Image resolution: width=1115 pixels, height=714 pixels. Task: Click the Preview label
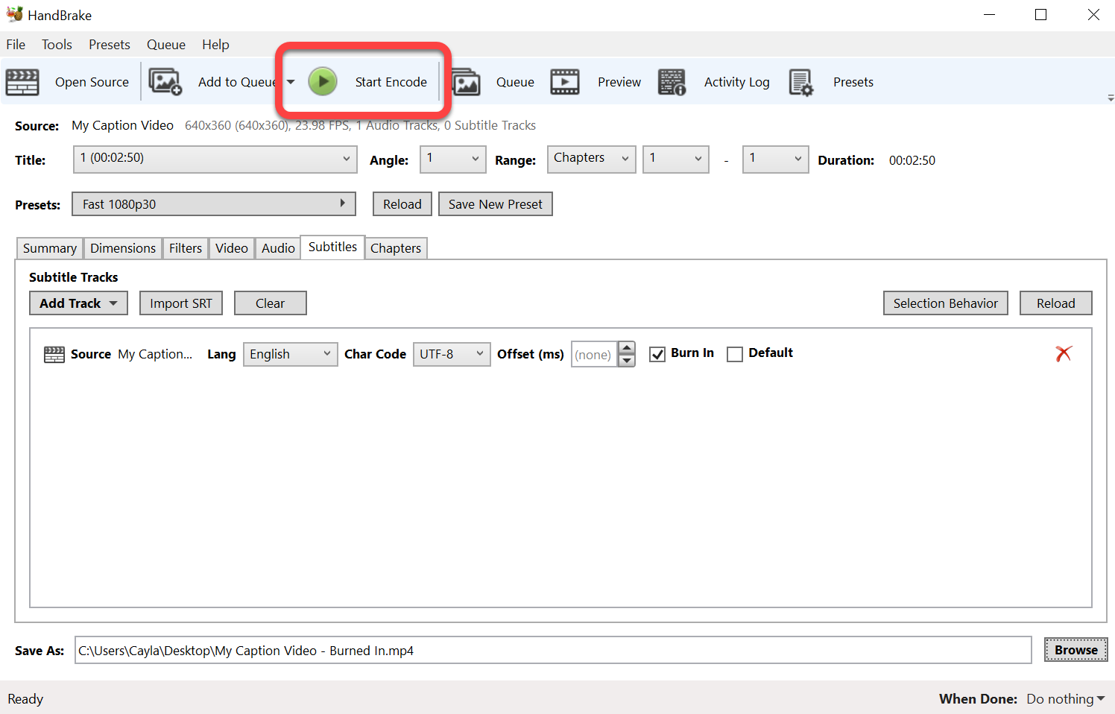619,82
